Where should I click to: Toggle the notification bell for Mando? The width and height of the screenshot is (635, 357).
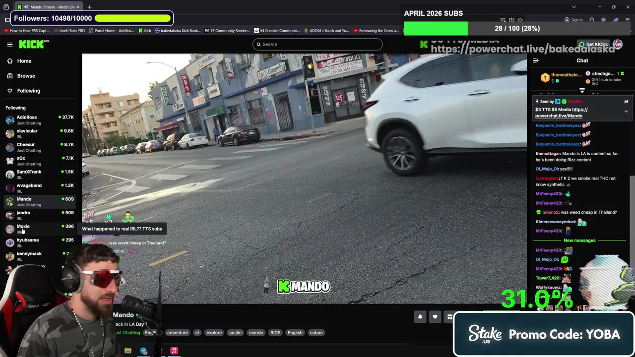[x=420, y=317]
